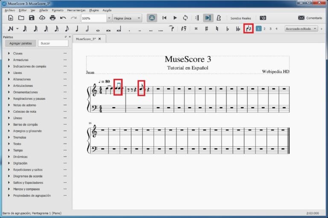Viewport: 328px width, 218px height.
Task: Toggle loop playback
Action: point(185,18)
